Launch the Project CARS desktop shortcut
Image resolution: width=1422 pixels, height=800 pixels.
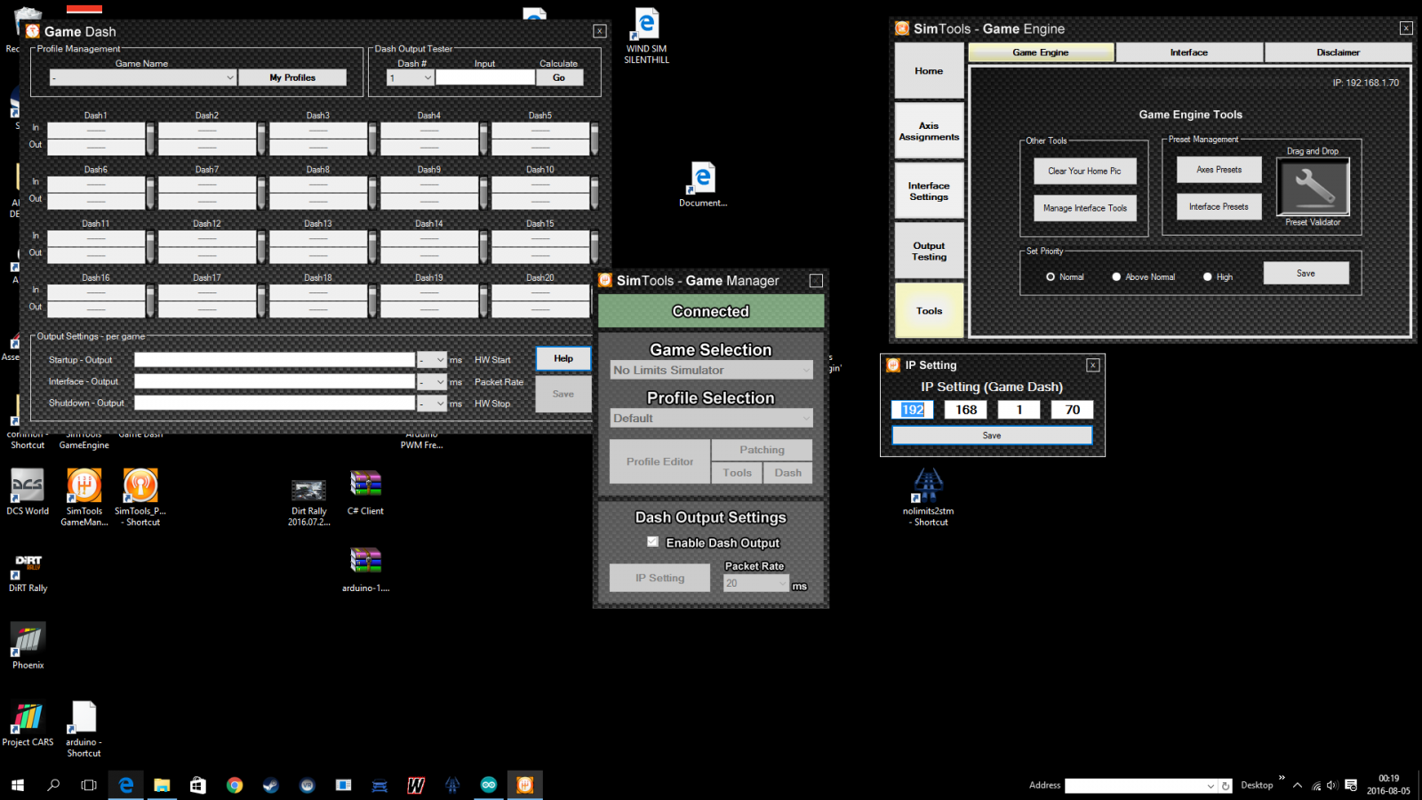coord(28,724)
